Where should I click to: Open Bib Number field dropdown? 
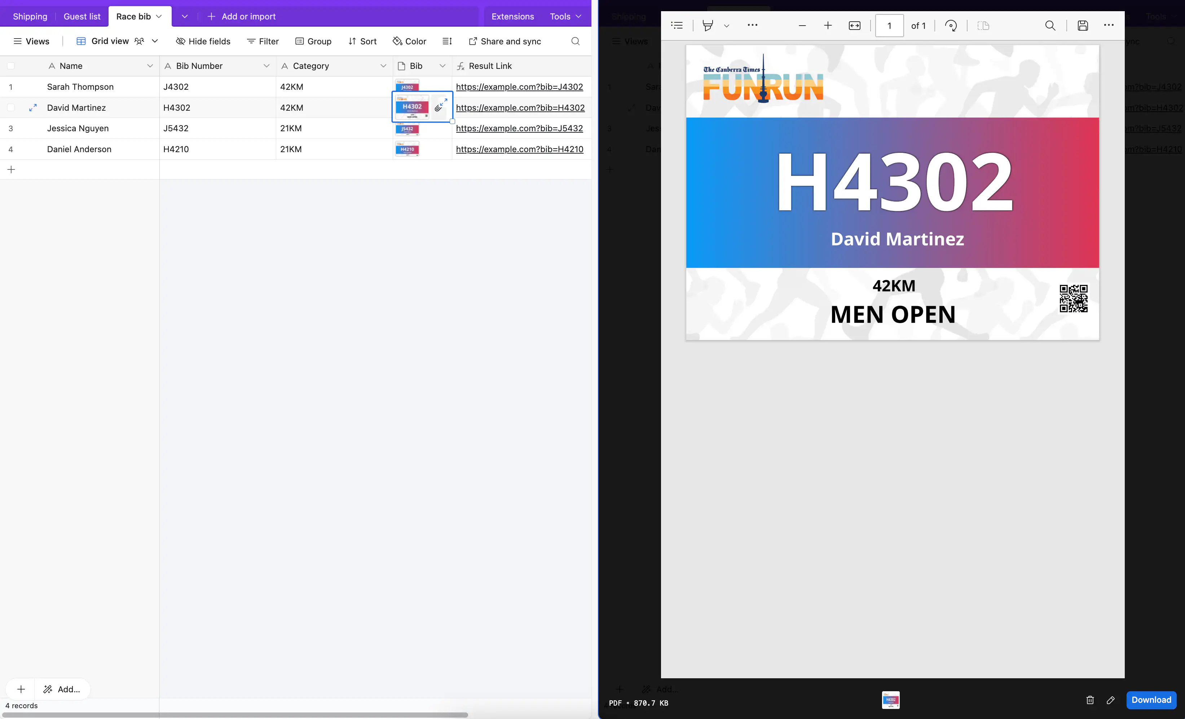pos(266,66)
